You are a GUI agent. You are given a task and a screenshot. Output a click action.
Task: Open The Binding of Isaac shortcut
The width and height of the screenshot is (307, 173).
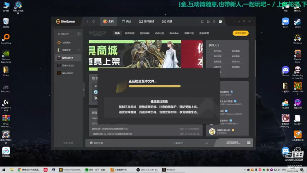298,72
